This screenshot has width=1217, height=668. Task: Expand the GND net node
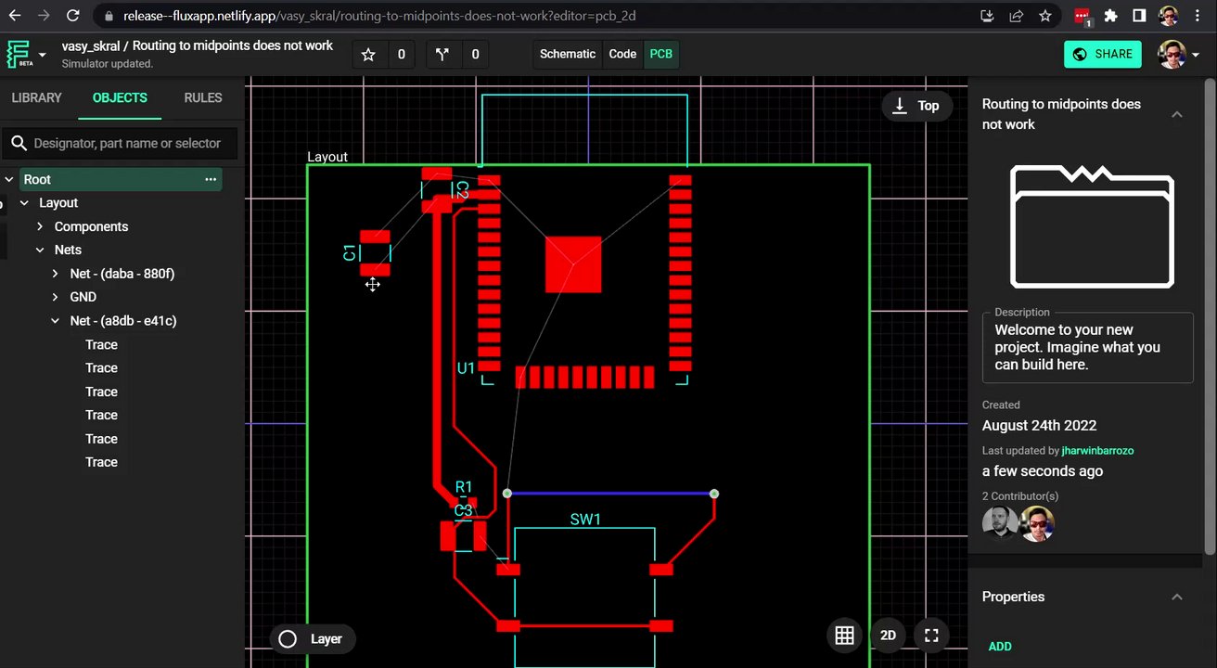[56, 297]
